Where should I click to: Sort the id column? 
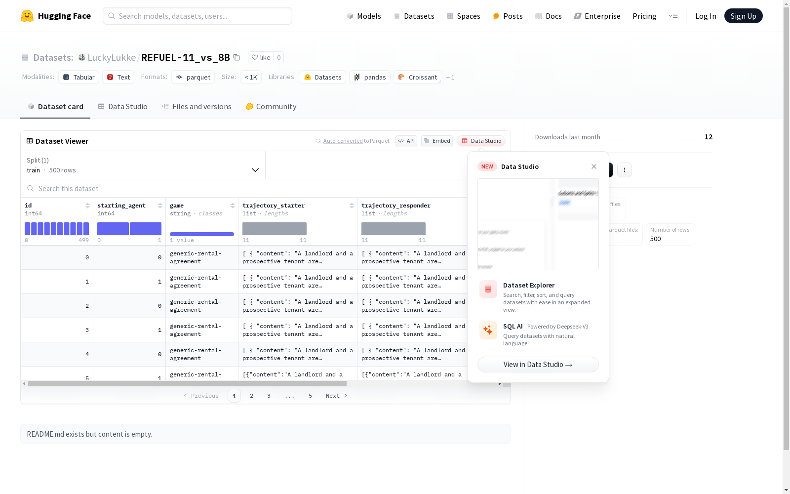coord(87,206)
